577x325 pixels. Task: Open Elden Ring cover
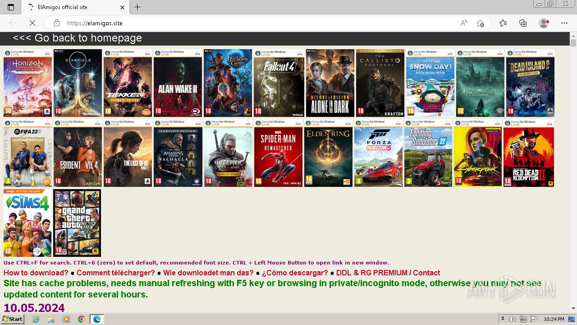click(x=328, y=153)
